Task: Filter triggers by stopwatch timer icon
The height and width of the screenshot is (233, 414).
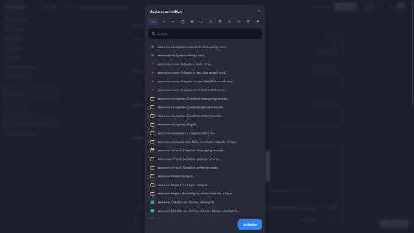Action: (x=211, y=21)
